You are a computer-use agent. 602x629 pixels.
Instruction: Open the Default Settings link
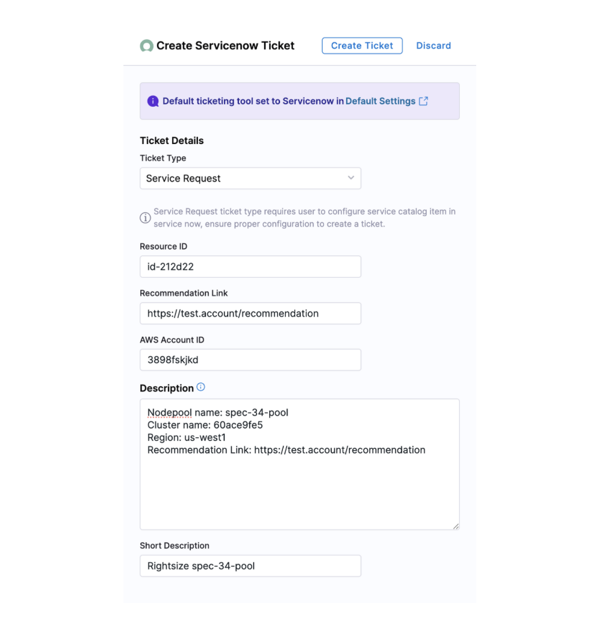[380, 101]
